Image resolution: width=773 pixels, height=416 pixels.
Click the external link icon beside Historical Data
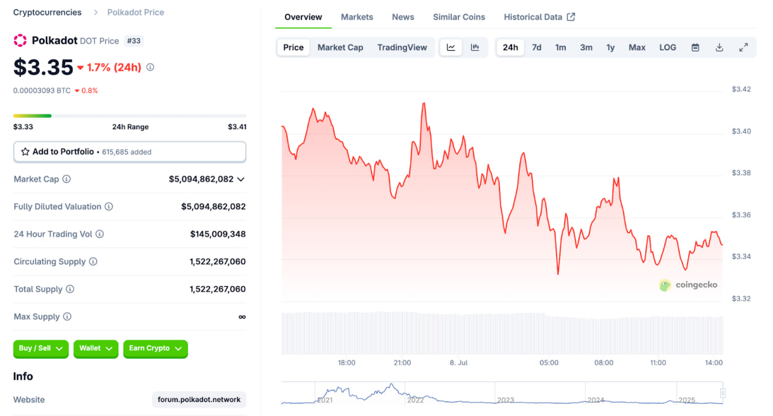571,17
